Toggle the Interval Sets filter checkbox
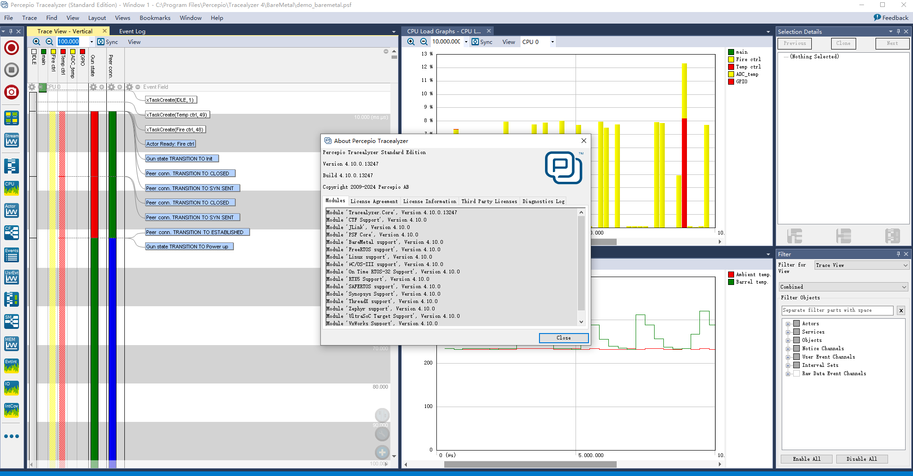The height and width of the screenshot is (476, 913). (x=797, y=365)
